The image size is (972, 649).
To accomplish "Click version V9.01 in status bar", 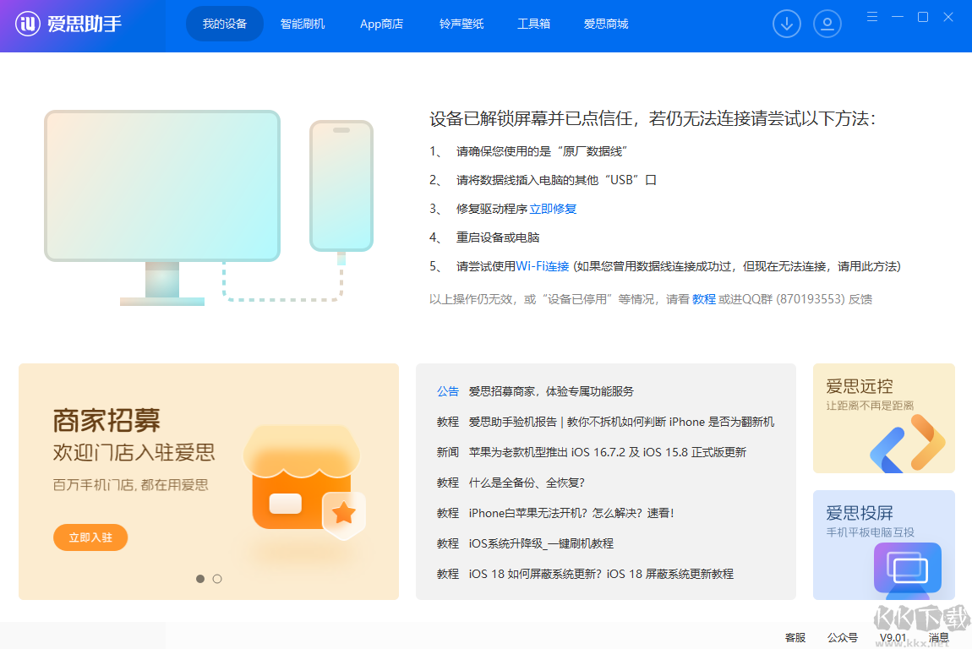I will tap(893, 637).
